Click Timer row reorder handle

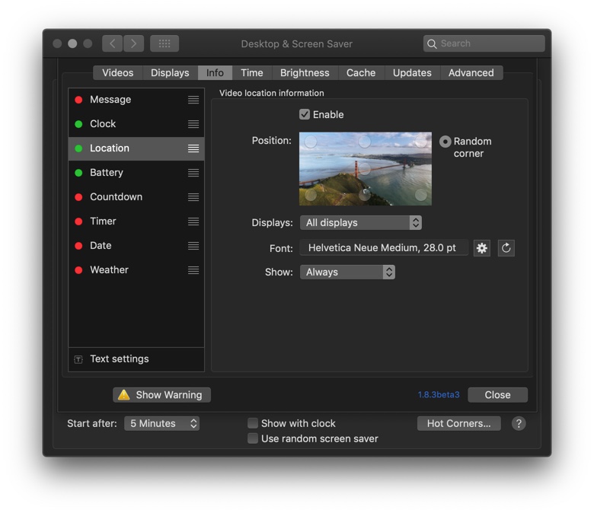click(x=193, y=221)
